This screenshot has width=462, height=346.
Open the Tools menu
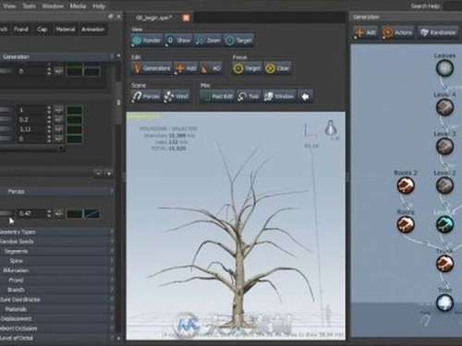tap(30, 6)
